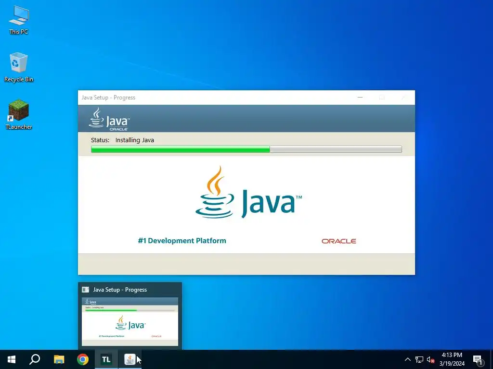Open the Action Center notifications icon

point(478,359)
